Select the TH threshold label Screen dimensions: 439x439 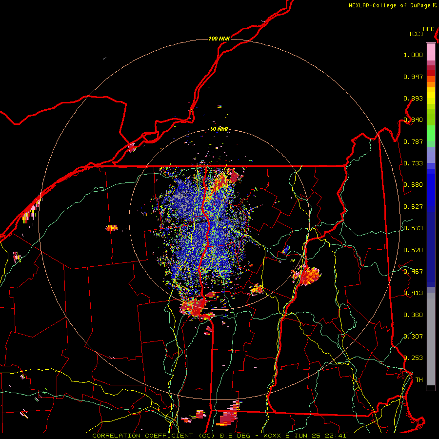click(419, 380)
